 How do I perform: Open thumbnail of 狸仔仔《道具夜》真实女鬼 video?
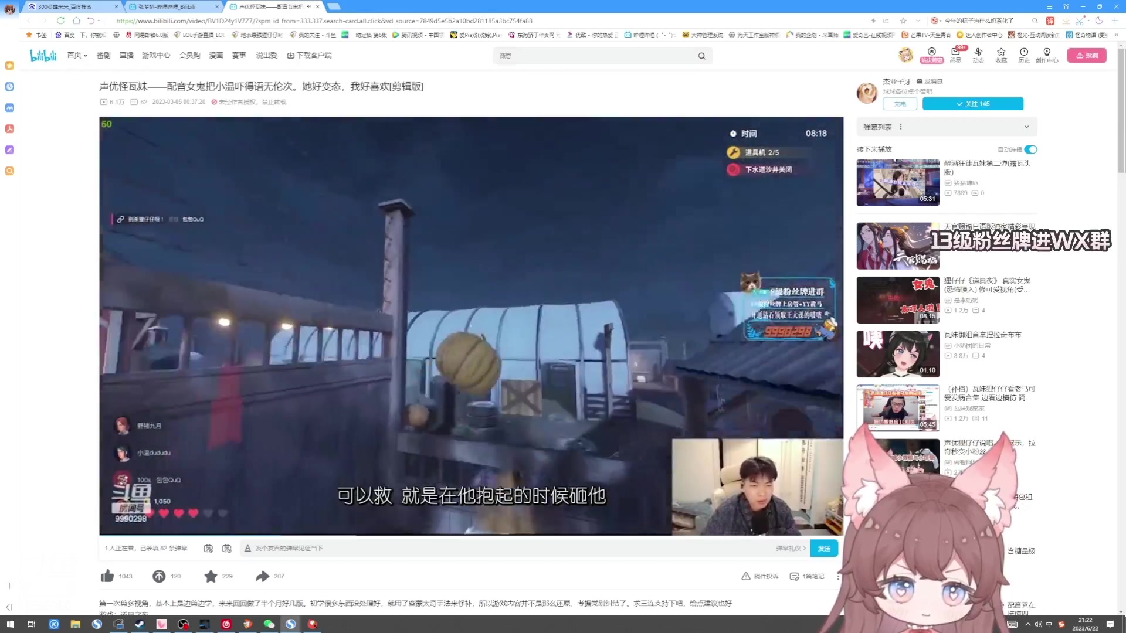click(898, 300)
